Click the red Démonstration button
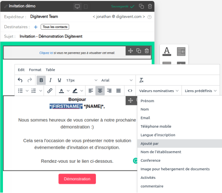 tap(77, 179)
